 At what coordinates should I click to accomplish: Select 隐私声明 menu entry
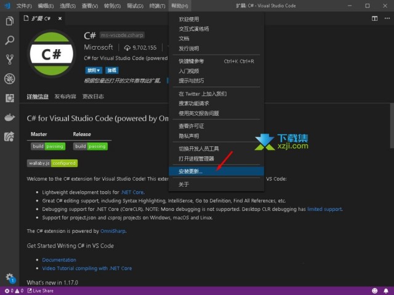click(216, 136)
